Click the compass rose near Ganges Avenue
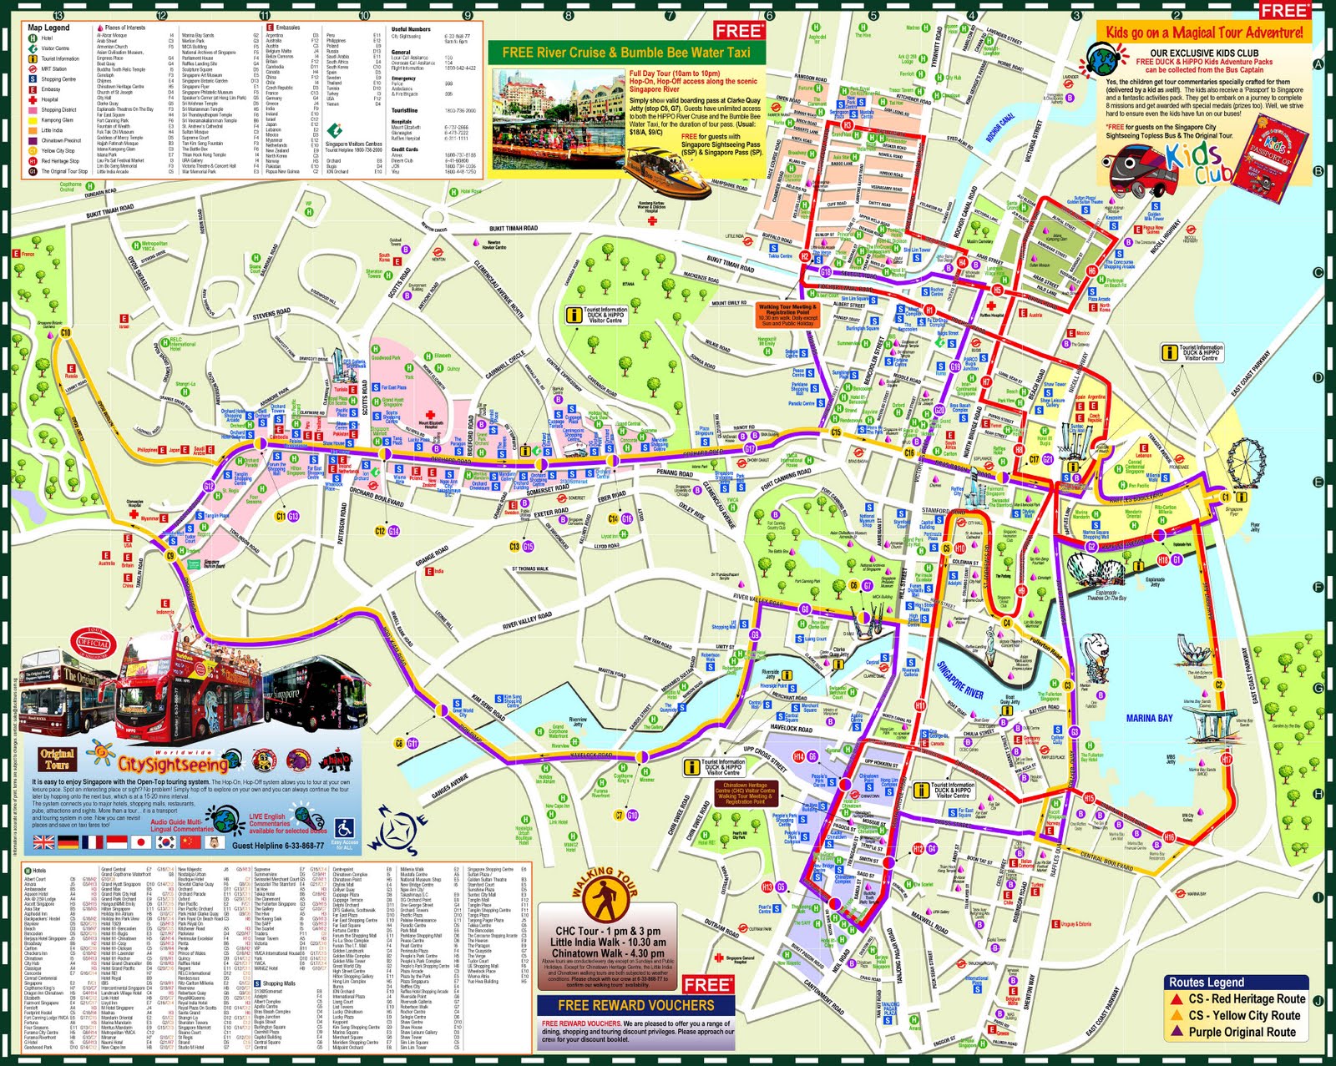The image size is (1336, 1066). pyautogui.click(x=398, y=831)
